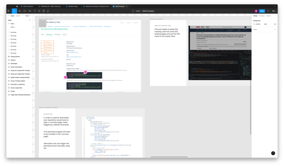Select the Hand tool

tap(43, 11)
